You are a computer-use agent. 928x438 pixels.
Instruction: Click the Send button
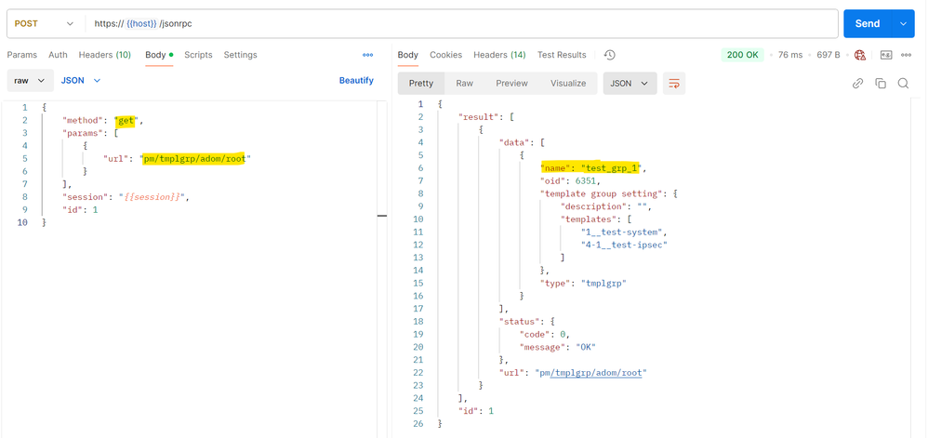(867, 23)
